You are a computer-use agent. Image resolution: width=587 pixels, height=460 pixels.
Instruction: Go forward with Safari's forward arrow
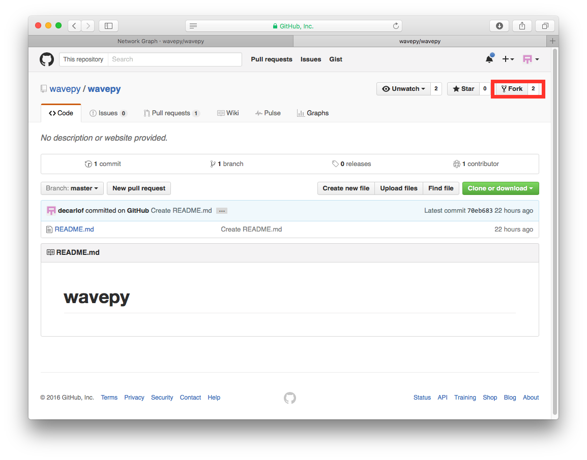(x=88, y=26)
